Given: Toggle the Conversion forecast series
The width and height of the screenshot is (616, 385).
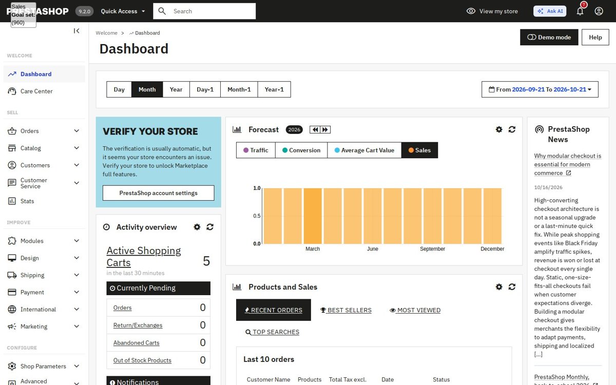Looking at the screenshot, I should pos(301,150).
